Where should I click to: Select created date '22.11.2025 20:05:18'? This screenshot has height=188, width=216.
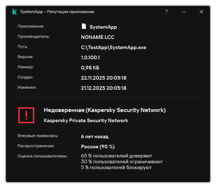click(104, 78)
